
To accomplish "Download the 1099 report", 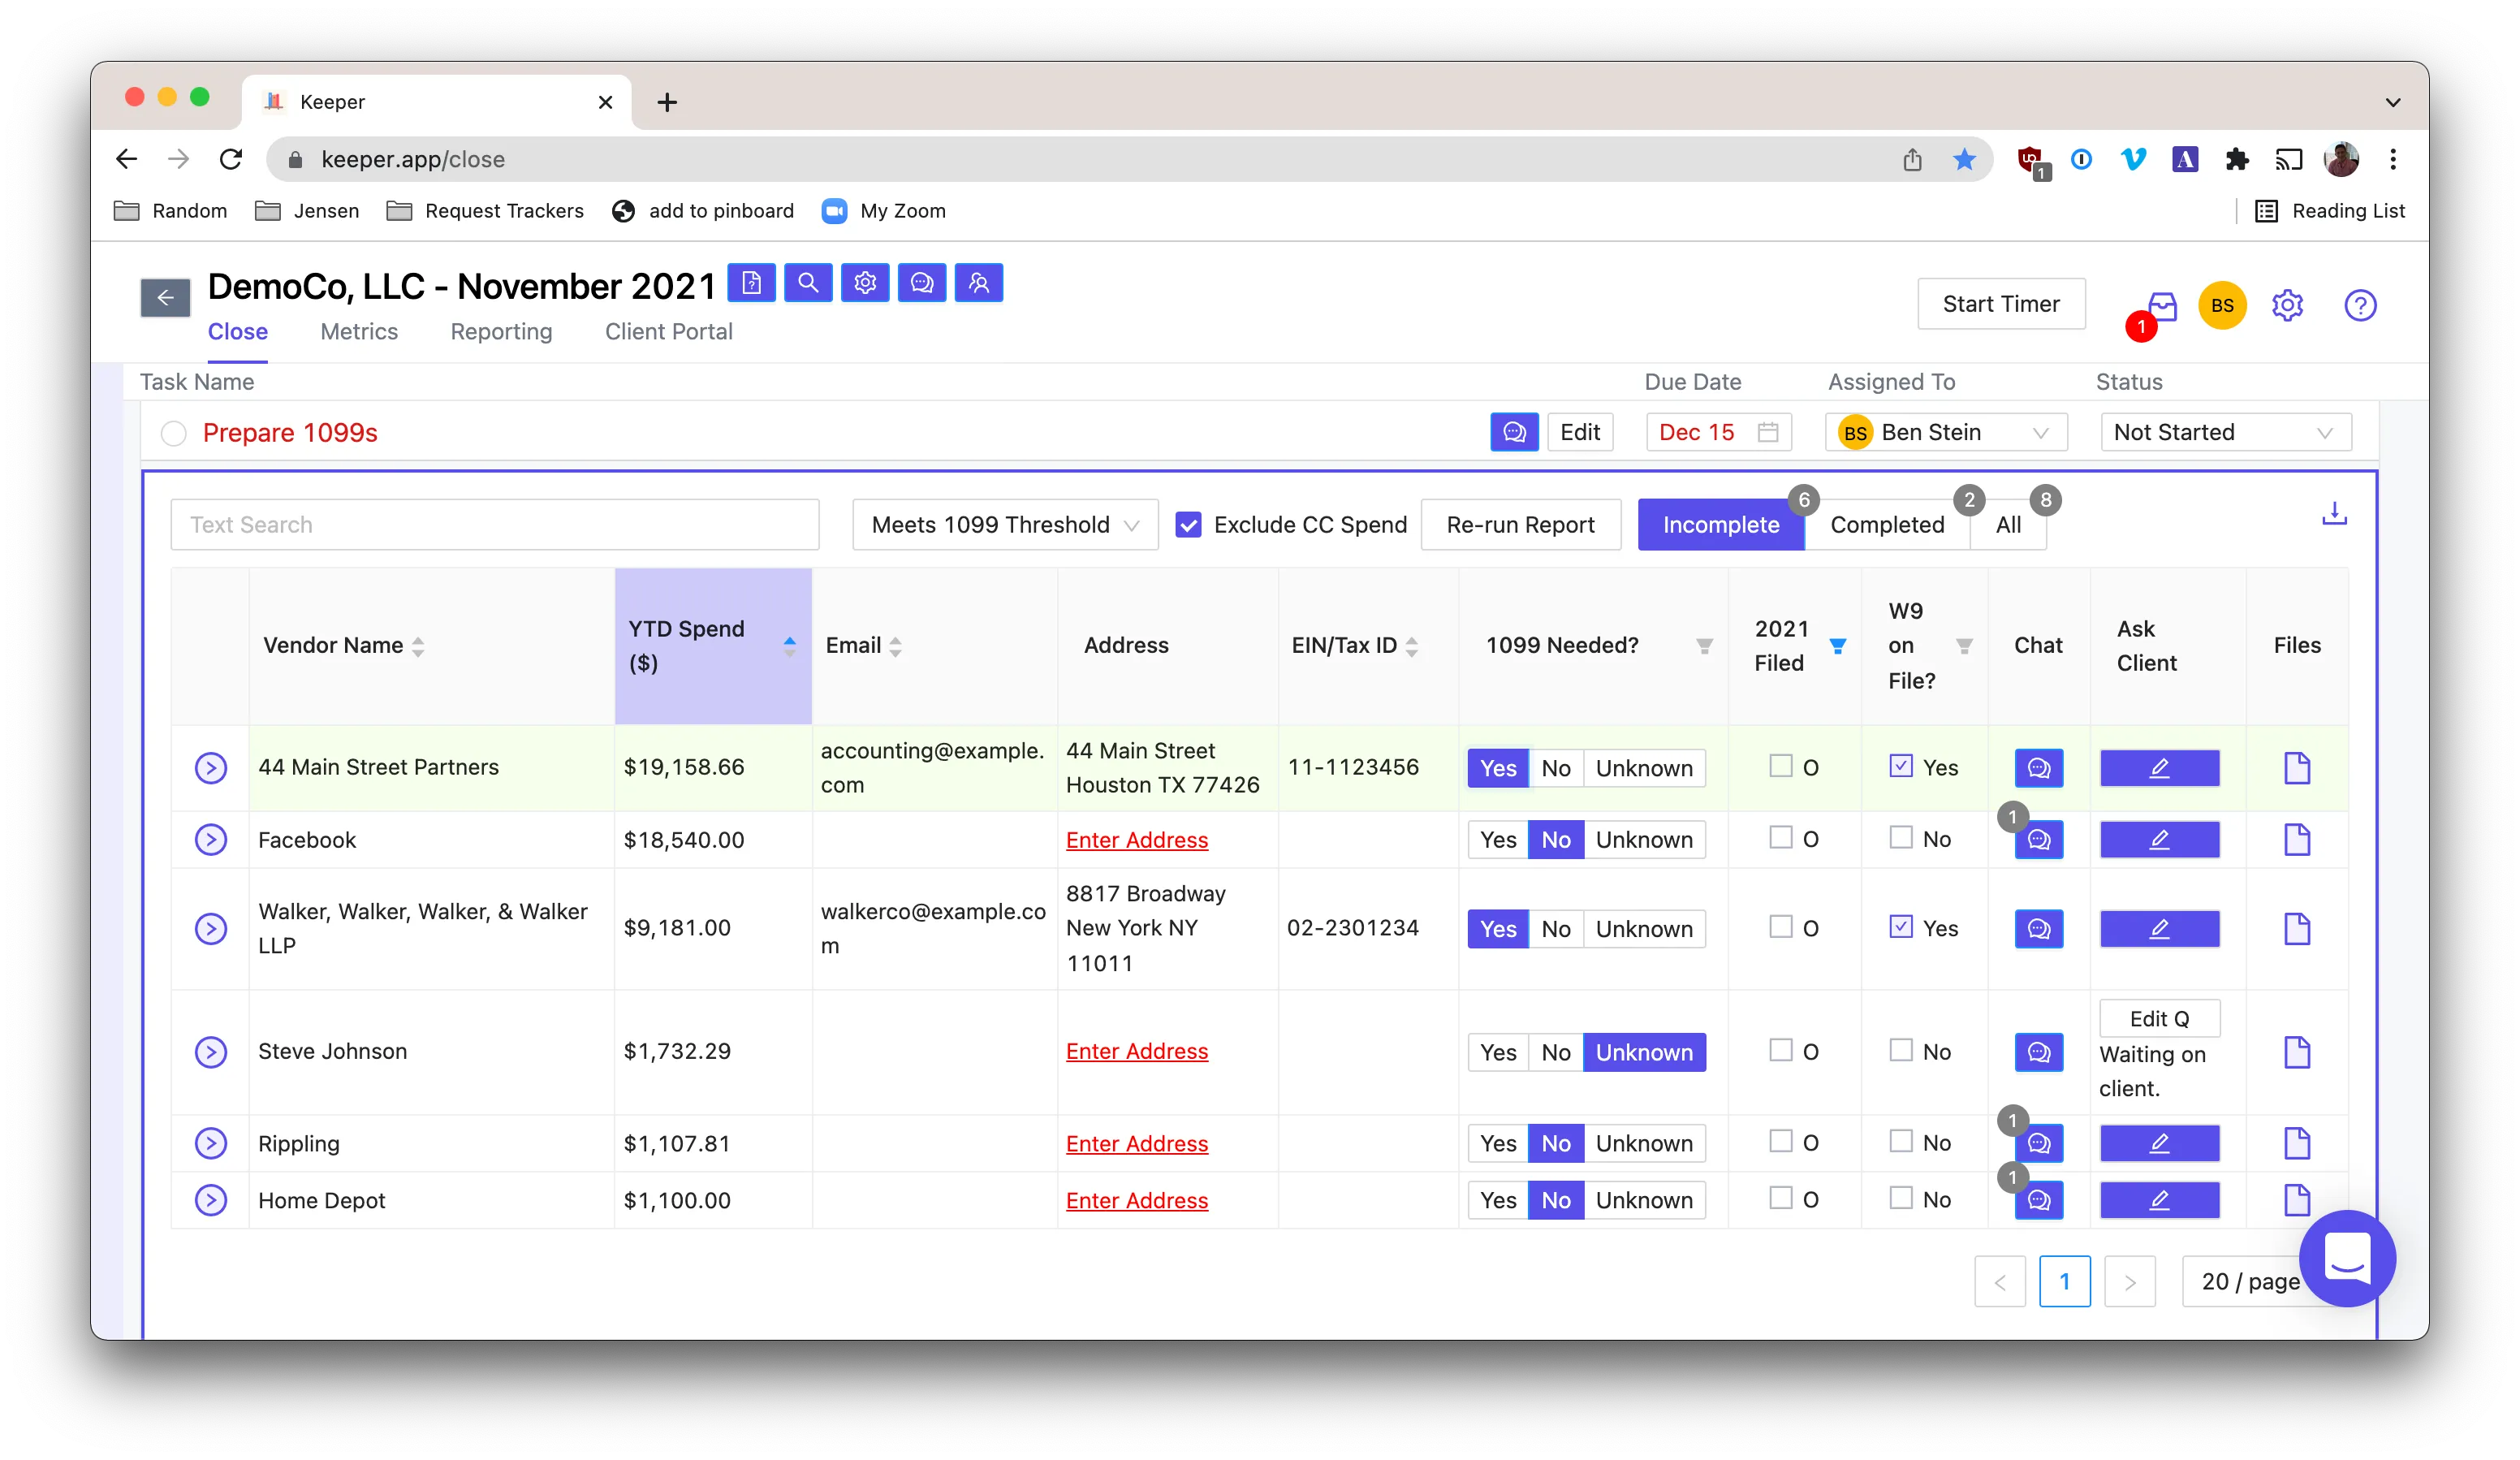I will 2334,514.
